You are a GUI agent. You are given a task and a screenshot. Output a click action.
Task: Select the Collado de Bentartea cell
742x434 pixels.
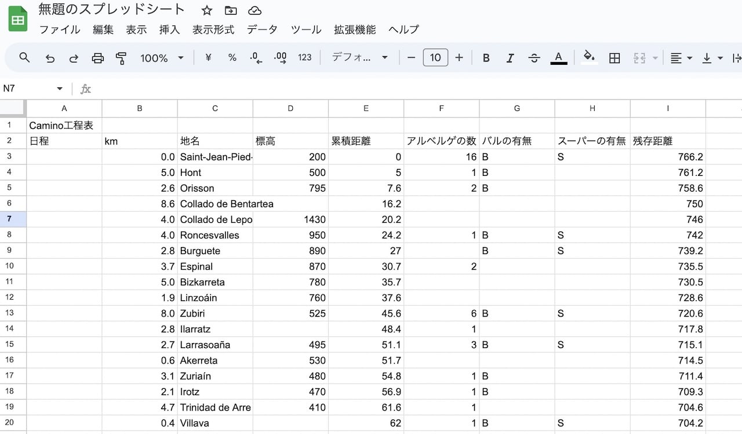coord(215,204)
